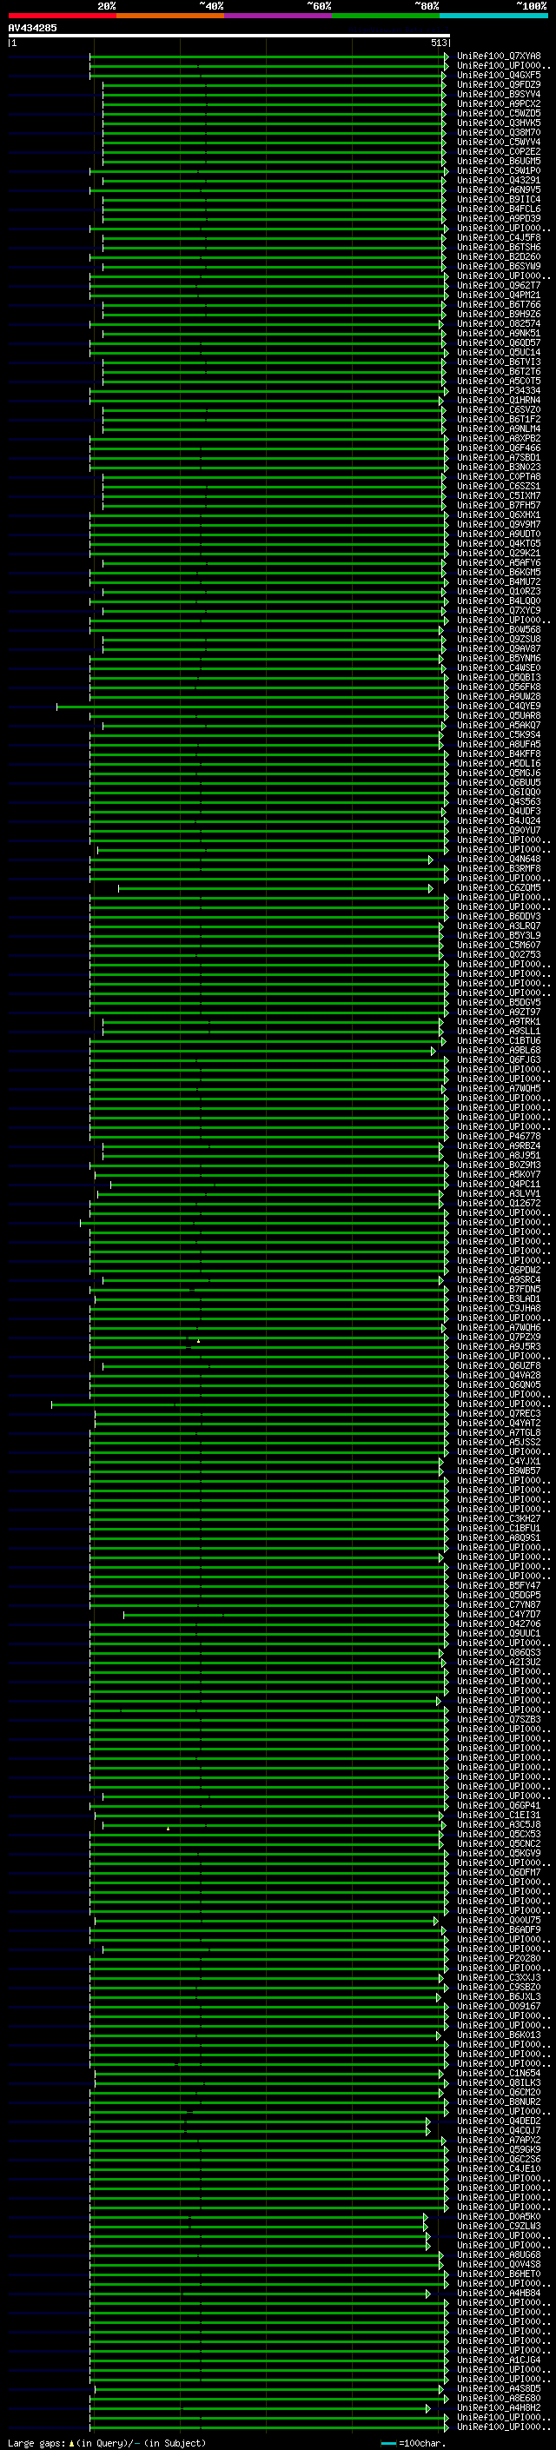Screen dimensions: 556x2450
Task: Select the UniRef100_C1BTU6 label
Action: point(499,1040)
